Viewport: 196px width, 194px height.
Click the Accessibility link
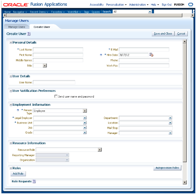click(x=97, y=5)
